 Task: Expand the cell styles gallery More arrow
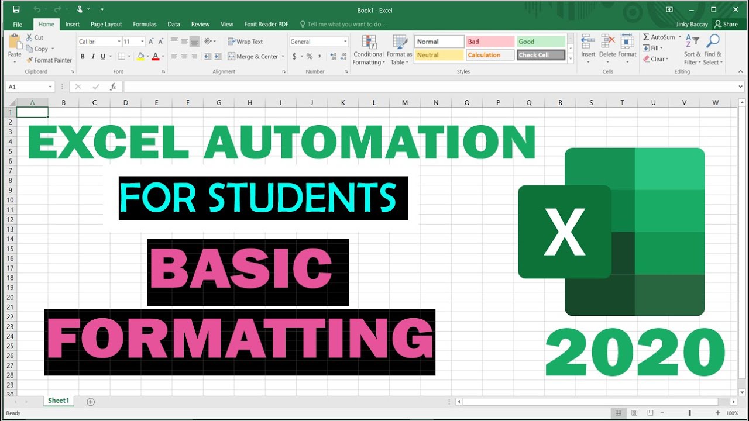(571, 59)
